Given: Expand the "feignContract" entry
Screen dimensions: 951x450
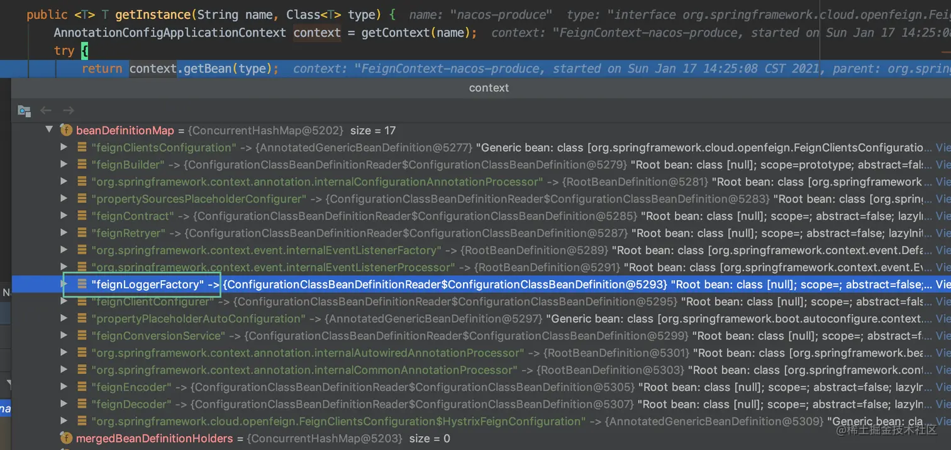Looking at the screenshot, I should click(64, 216).
